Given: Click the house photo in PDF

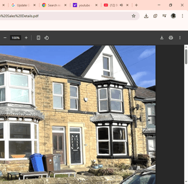Looking at the screenshot, I should pos(78,115).
